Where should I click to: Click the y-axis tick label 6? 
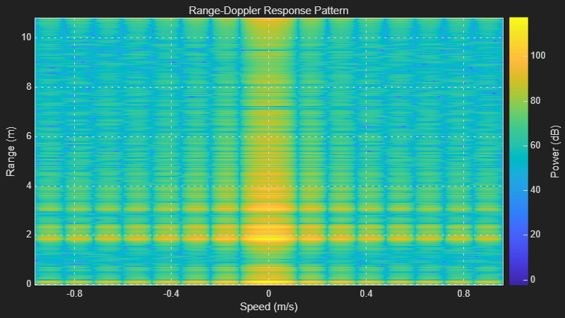coord(28,136)
